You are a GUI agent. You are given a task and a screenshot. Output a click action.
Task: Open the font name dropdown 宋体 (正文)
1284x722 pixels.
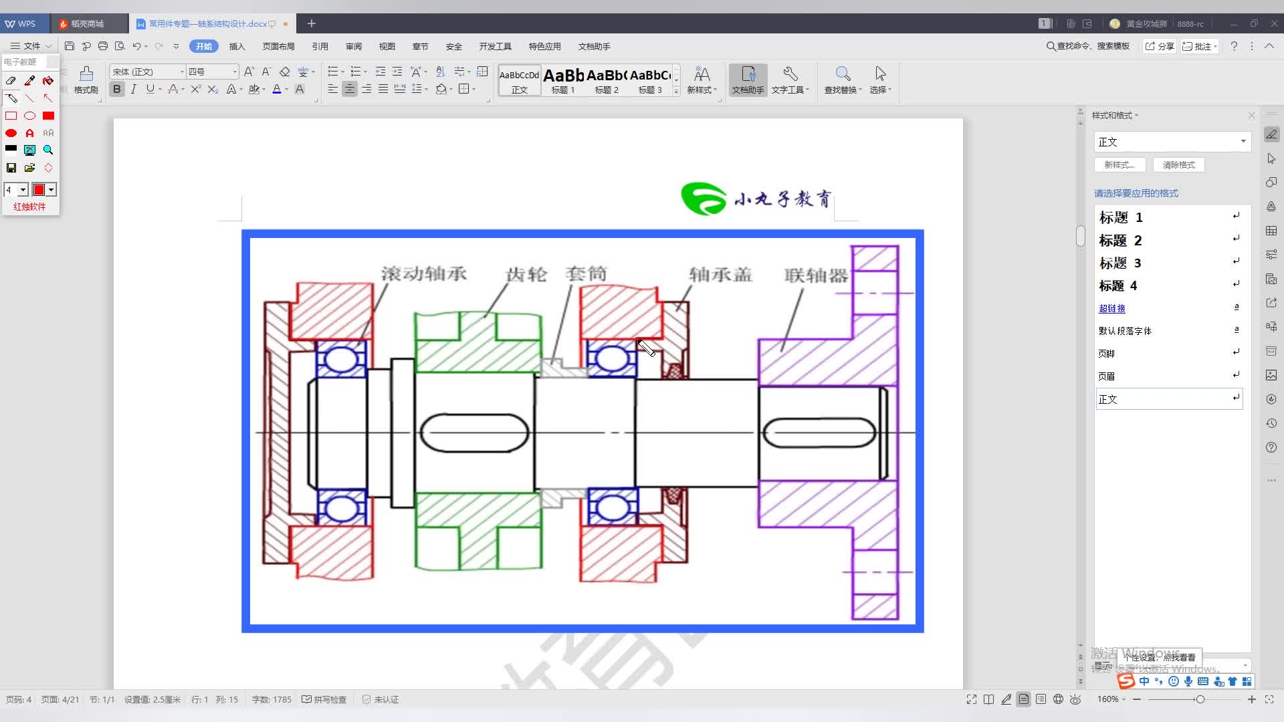pos(181,72)
